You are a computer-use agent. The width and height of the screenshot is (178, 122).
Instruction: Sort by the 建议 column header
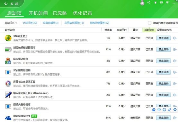tap(135, 30)
